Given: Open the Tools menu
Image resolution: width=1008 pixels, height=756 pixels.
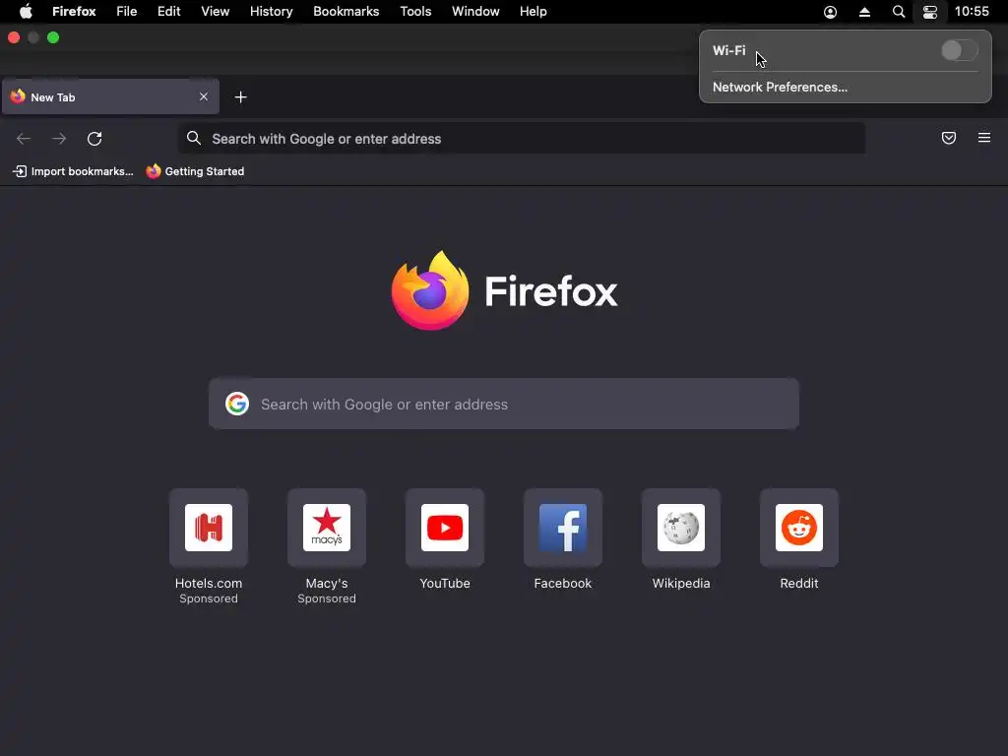Looking at the screenshot, I should [x=416, y=12].
